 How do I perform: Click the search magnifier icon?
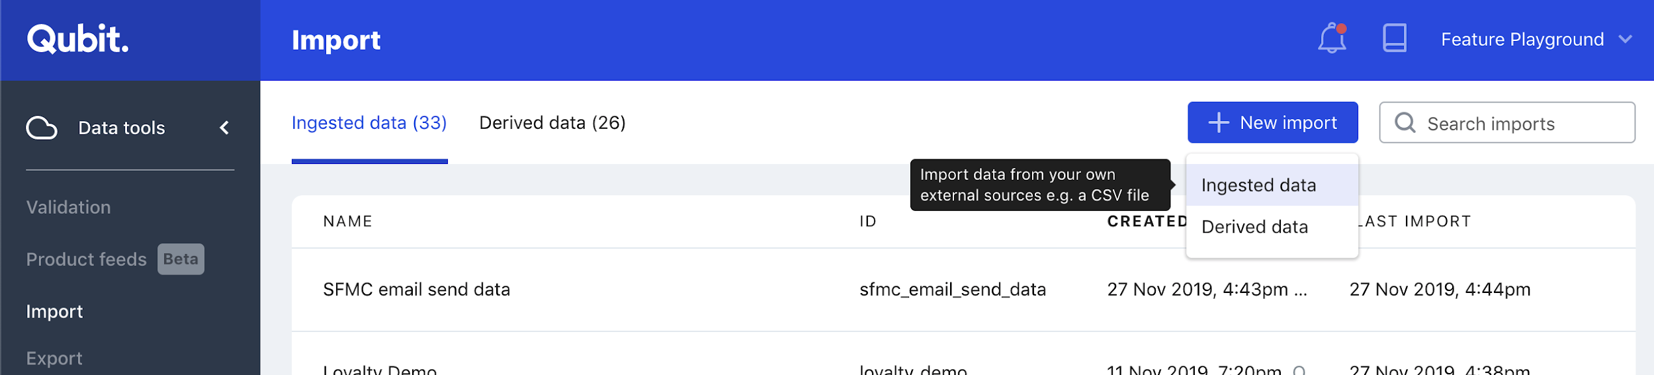click(x=1405, y=123)
